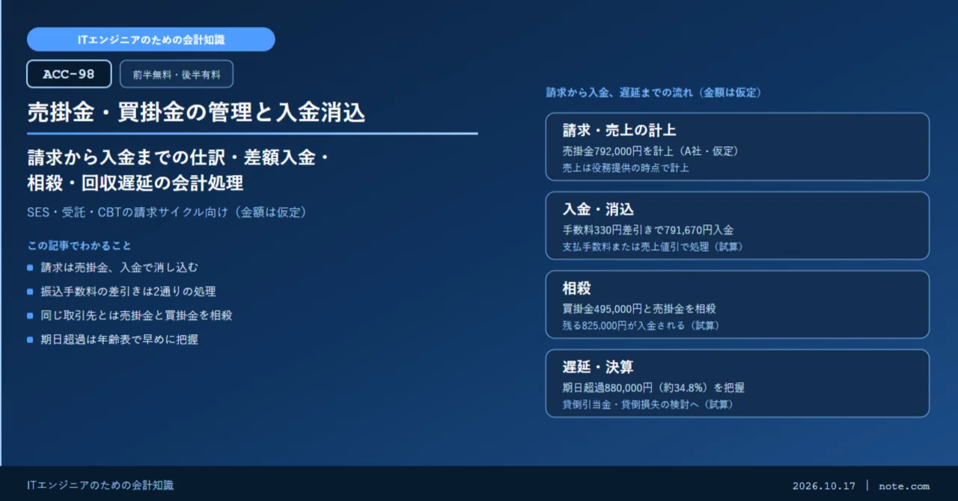The width and height of the screenshot is (958, 501).
Task: Click the card title 請求・売上の計上
Action: [619, 131]
